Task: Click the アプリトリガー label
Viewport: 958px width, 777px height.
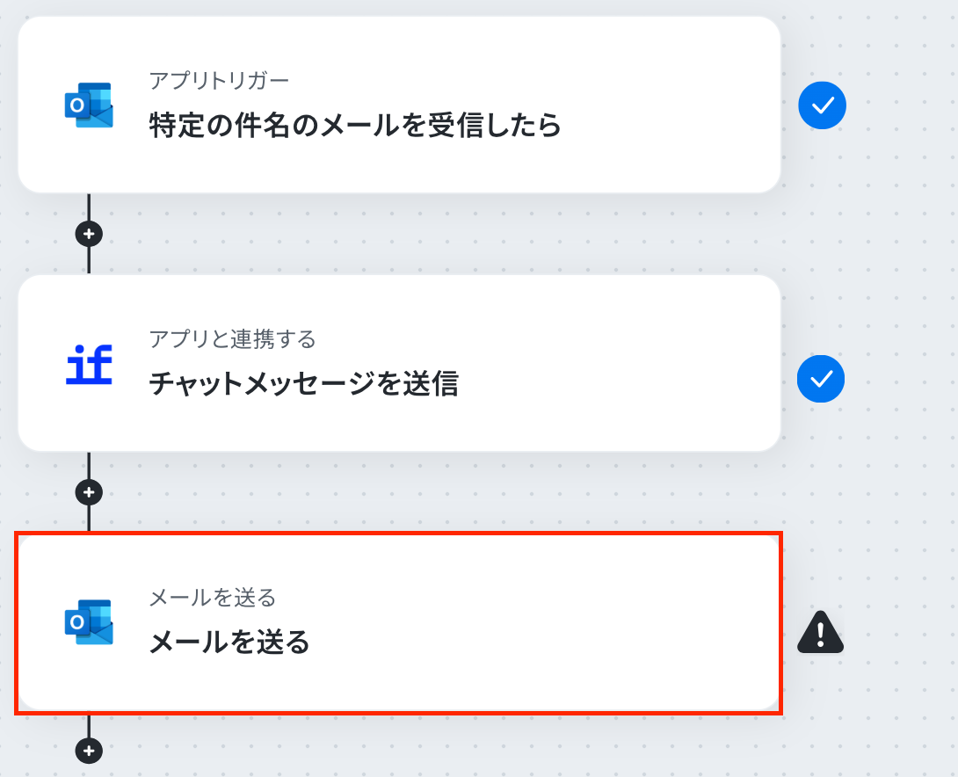Action: 219,81
